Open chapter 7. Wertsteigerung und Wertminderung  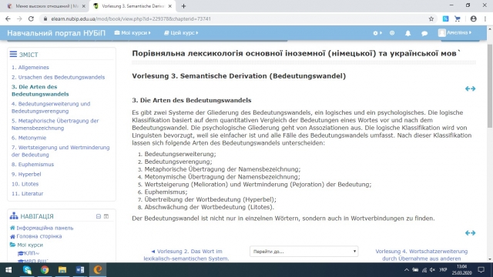point(61,151)
